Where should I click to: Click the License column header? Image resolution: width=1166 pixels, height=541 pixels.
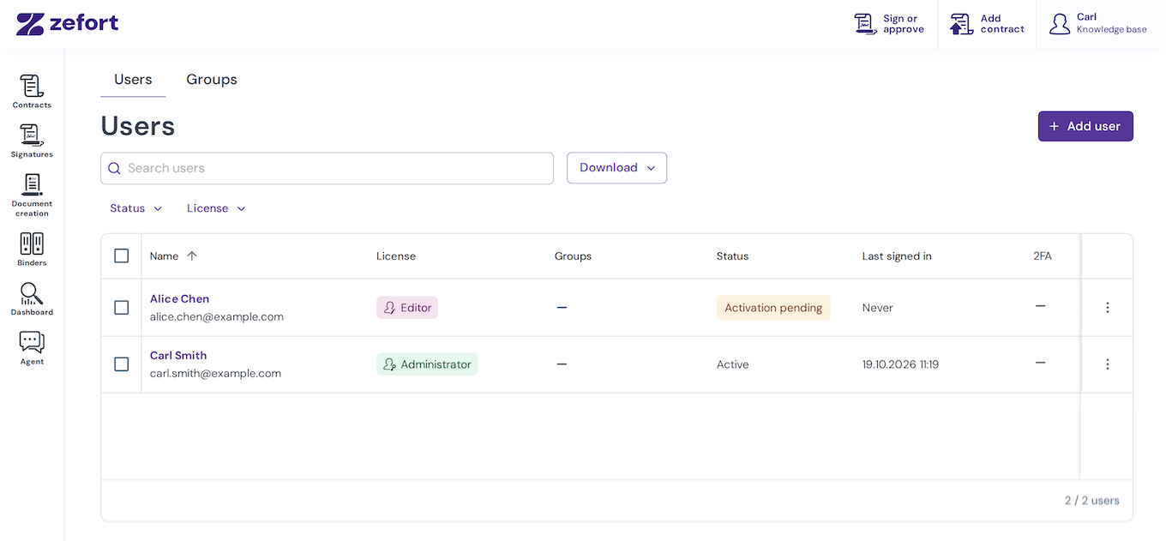click(396, 256)
